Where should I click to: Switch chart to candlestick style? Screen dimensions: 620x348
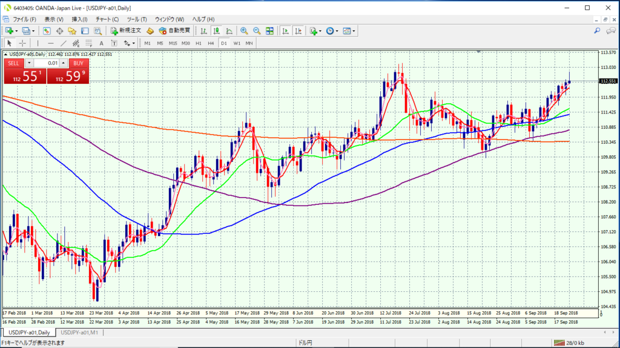(217, 31)
